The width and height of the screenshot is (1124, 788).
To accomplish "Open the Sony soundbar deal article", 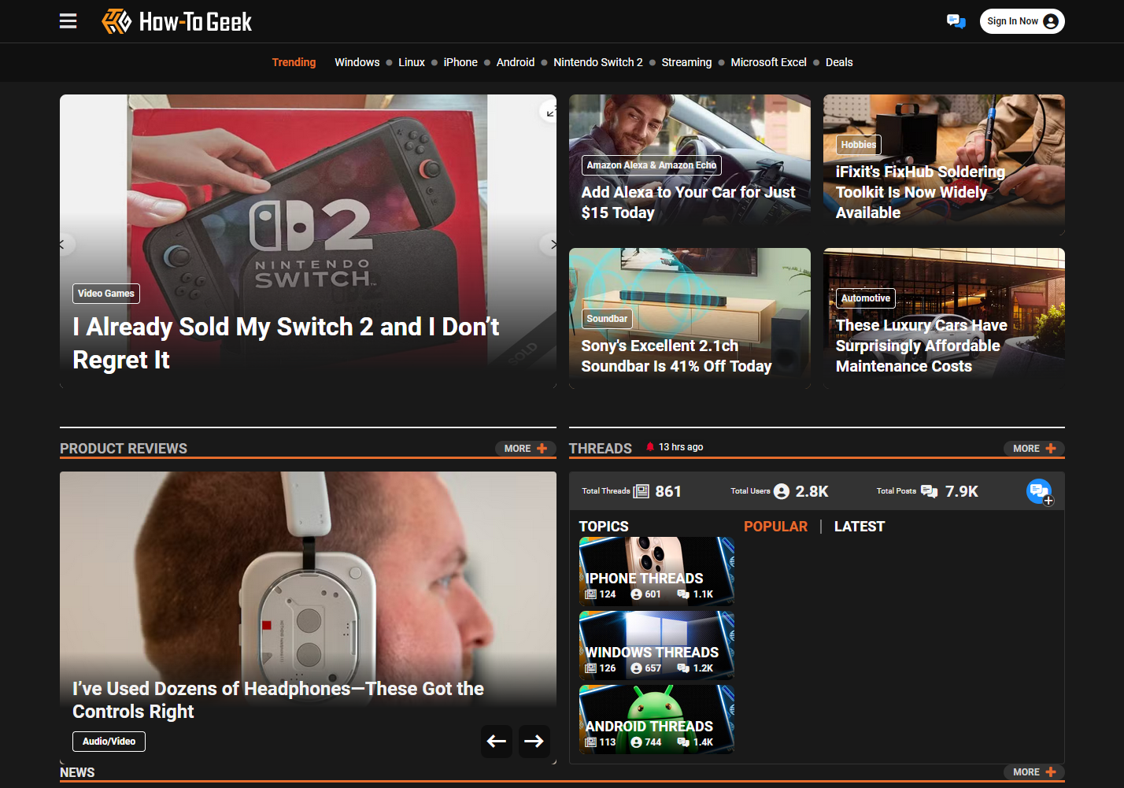I will click(676, 356).
